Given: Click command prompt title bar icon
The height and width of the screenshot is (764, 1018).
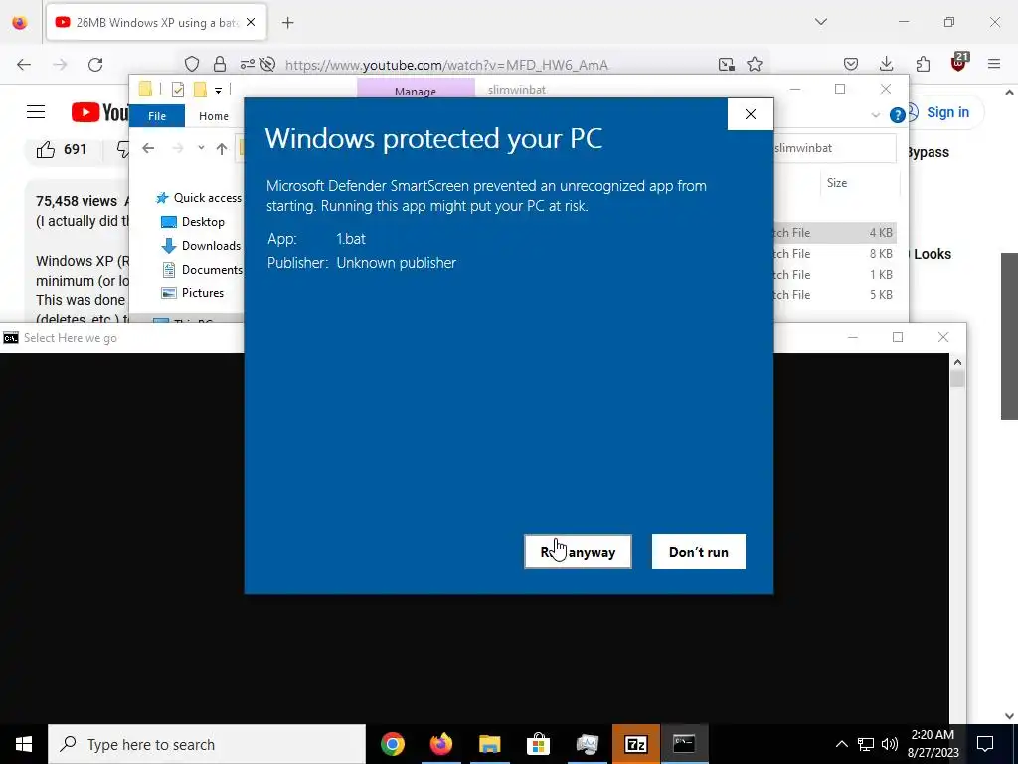Looking at the screenshot, I should pos(11,338).
